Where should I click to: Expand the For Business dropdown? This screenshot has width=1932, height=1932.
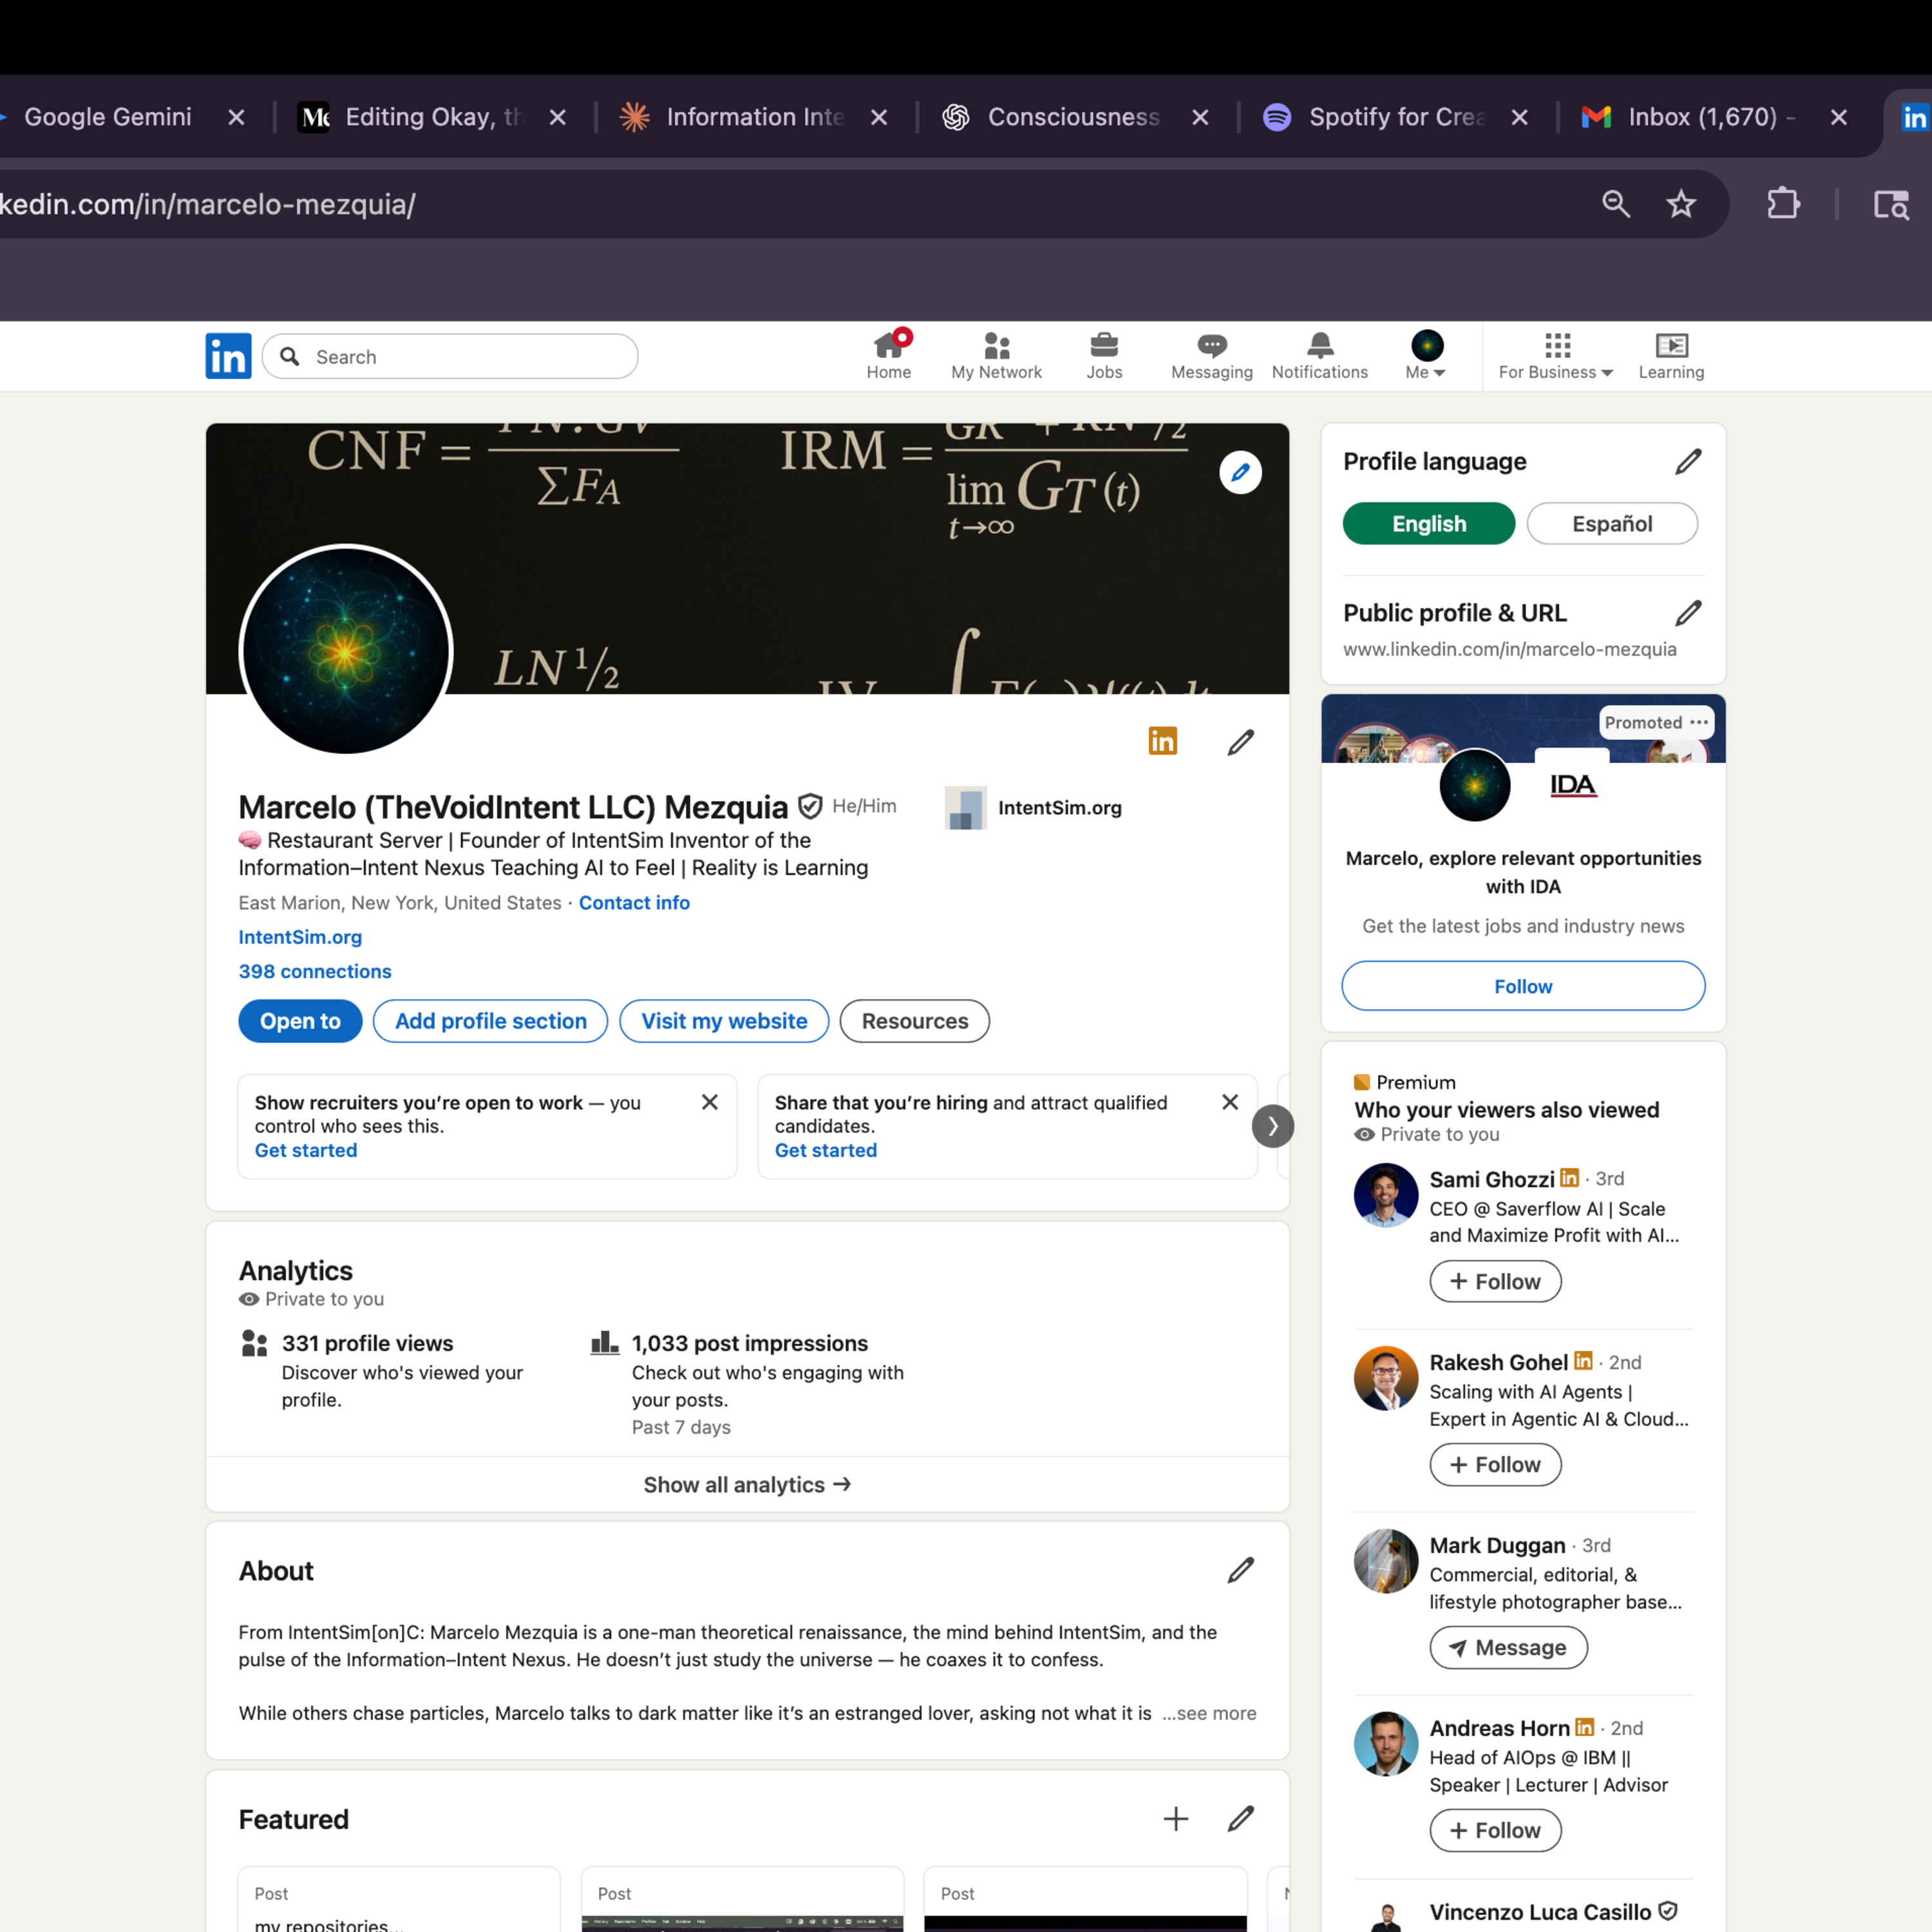[x=1555, y=356]
